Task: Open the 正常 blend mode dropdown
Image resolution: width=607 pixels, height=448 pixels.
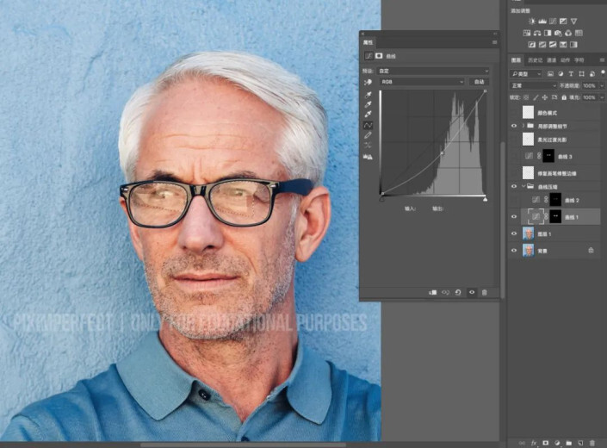Action: click(532, 86)
